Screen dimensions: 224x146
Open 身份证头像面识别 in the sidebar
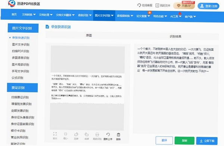(x=22, y=117)
